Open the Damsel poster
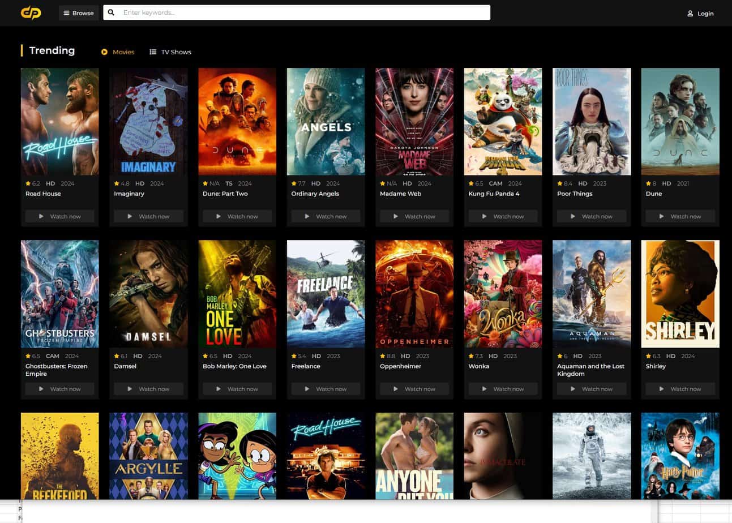 point(148,294)
